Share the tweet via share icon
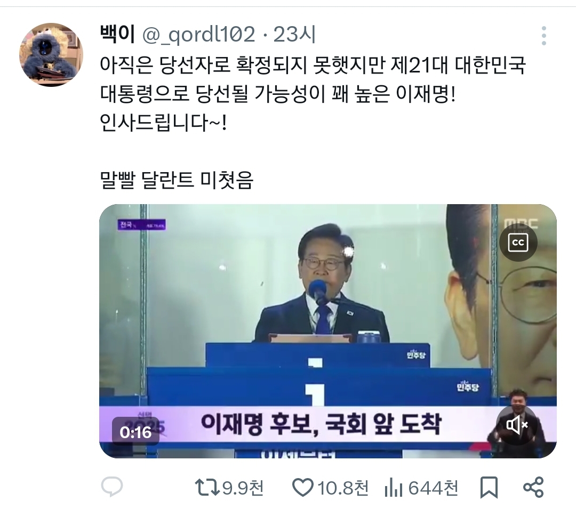576x509 pixels. pyautogui.click(x=533, y=487)
